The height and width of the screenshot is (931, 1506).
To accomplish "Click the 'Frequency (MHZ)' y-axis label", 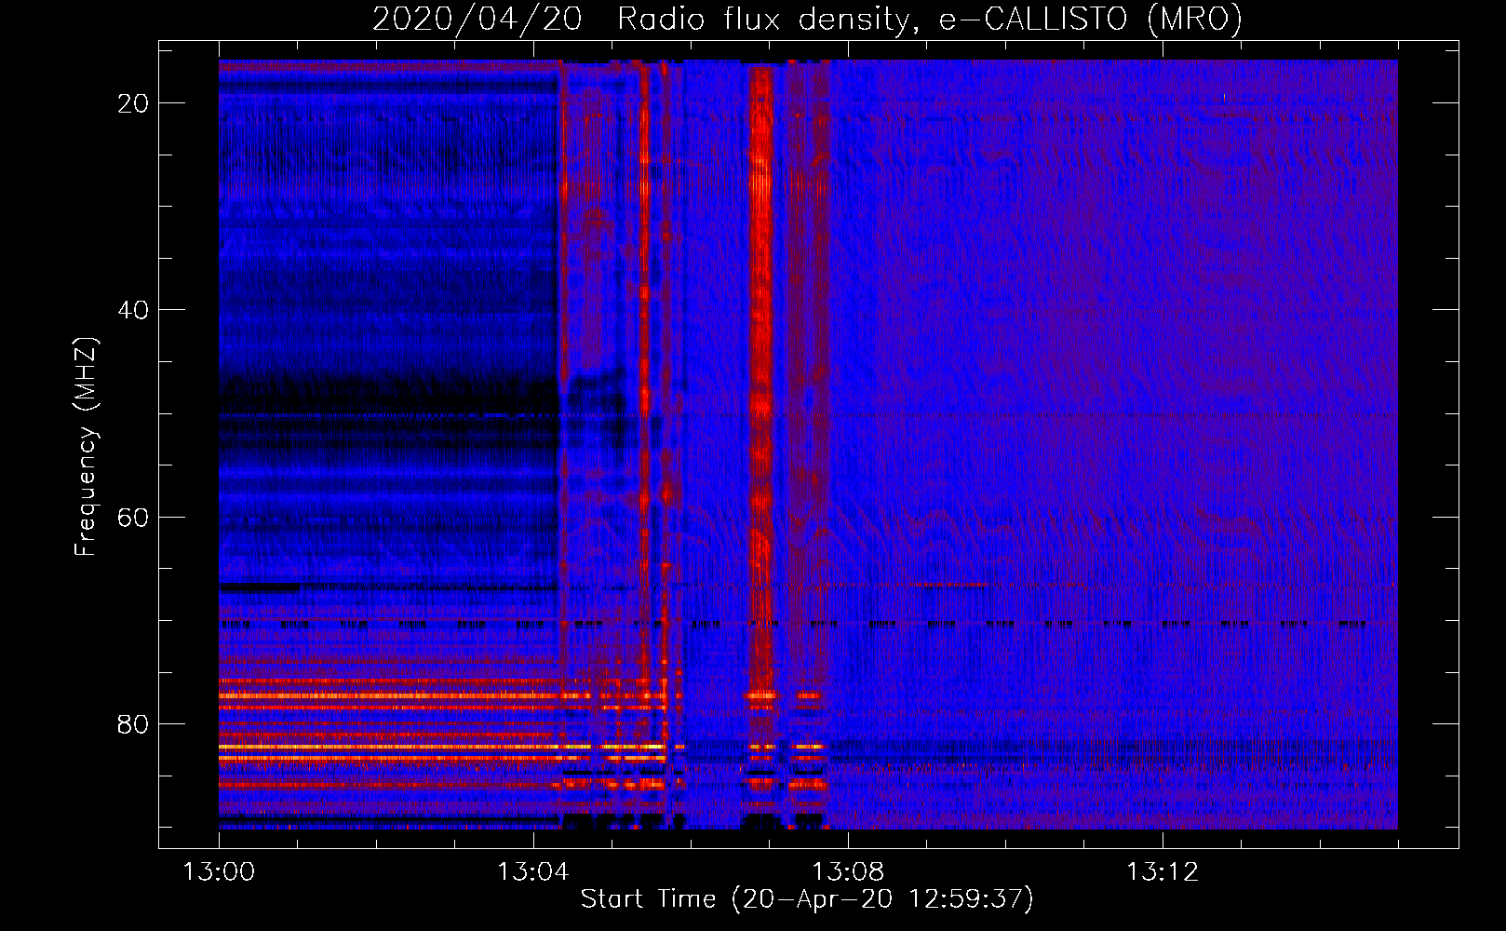I will 86,447.
